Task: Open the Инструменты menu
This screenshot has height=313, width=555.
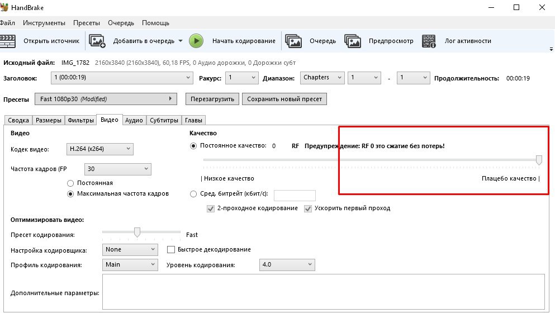Action: [44, 23]
